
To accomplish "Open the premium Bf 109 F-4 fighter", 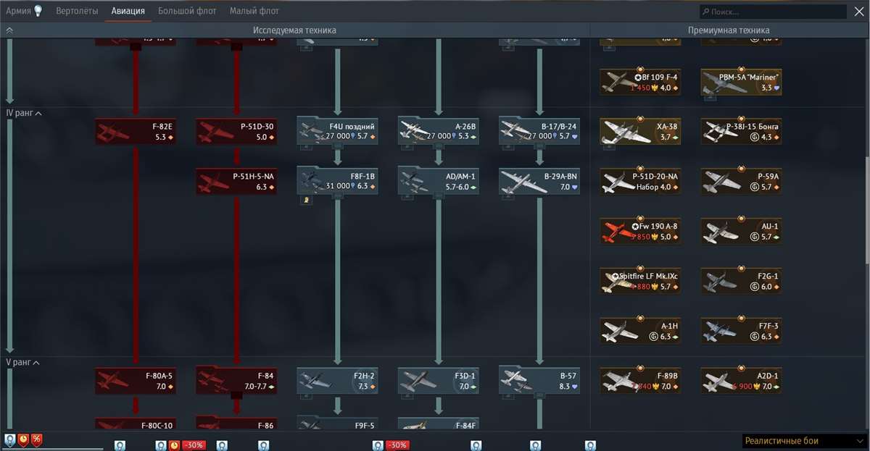I will [640, 81].
